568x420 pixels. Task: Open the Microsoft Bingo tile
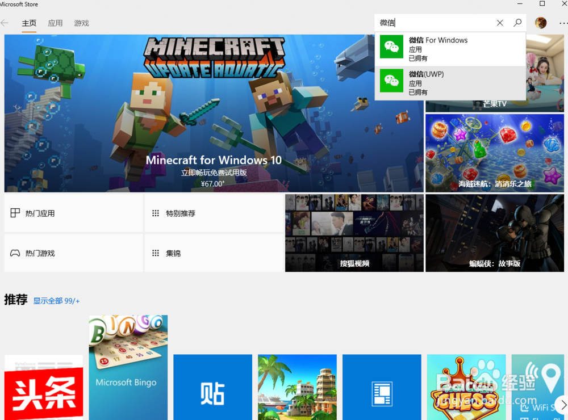128,368
